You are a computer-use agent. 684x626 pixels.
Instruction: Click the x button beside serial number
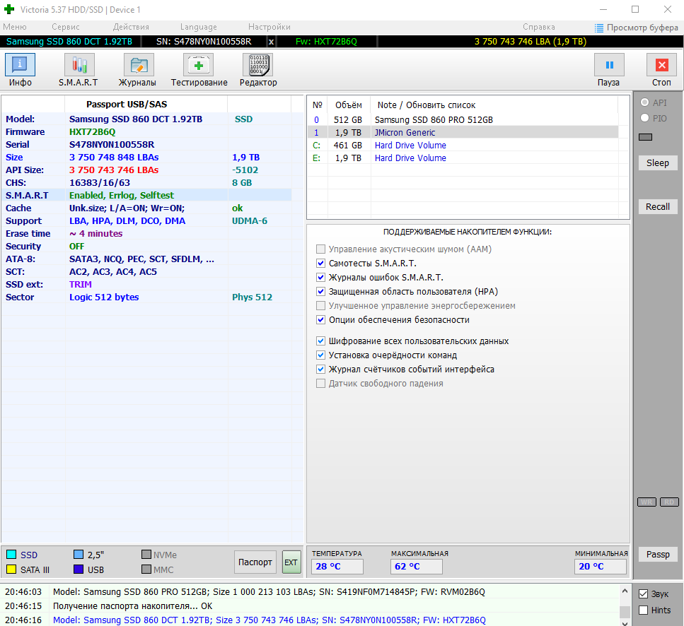point(271,42)
